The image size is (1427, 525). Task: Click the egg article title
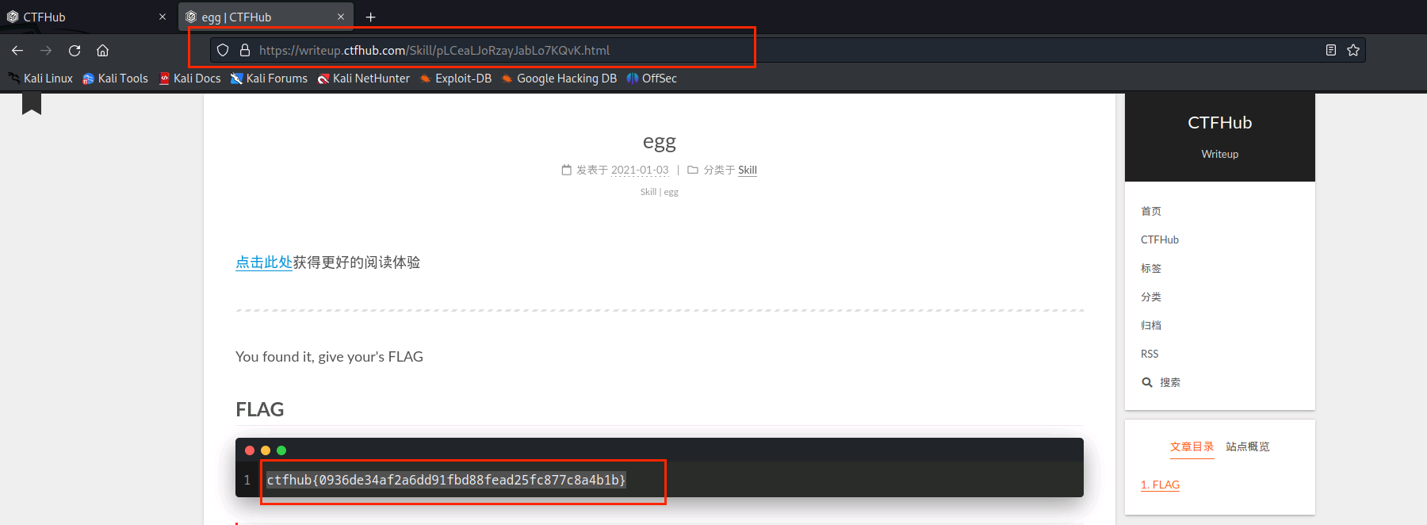click(660, 141)
